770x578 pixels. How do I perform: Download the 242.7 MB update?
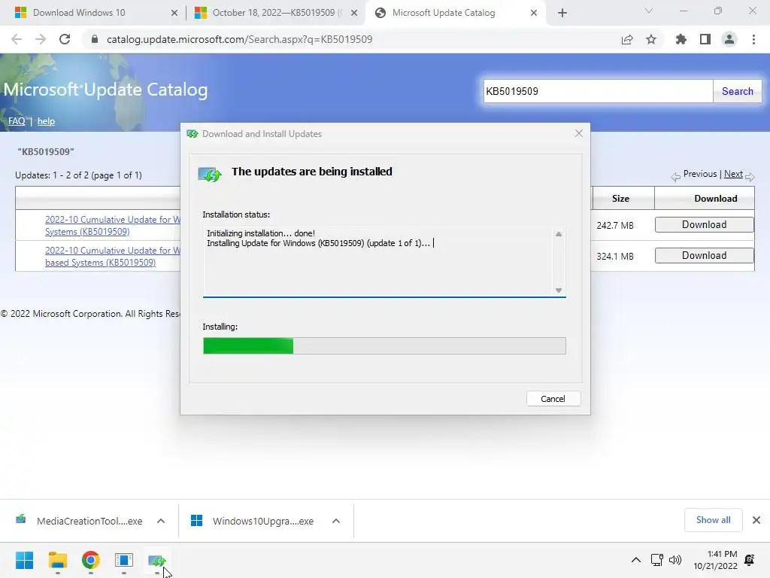point(704,224)
